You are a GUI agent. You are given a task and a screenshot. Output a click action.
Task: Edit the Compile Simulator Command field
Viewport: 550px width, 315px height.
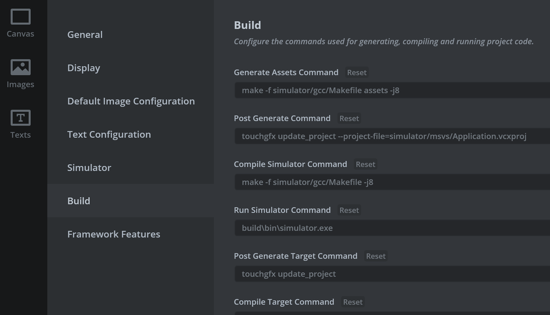pyautogui.click(x=392, y=182)
